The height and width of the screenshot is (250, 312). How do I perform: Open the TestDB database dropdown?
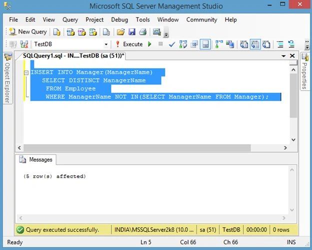(x=106, y=44)
